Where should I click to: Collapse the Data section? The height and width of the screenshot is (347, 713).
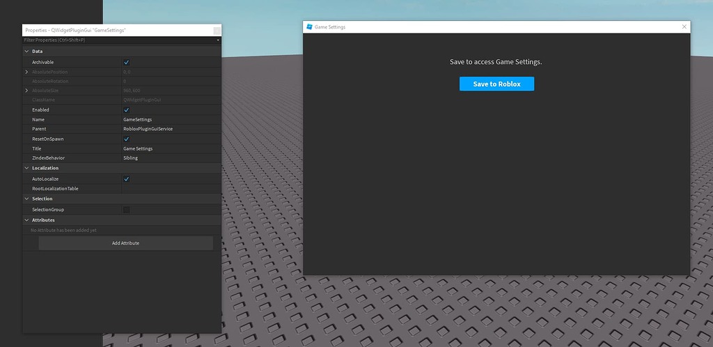tap(26, 52)
